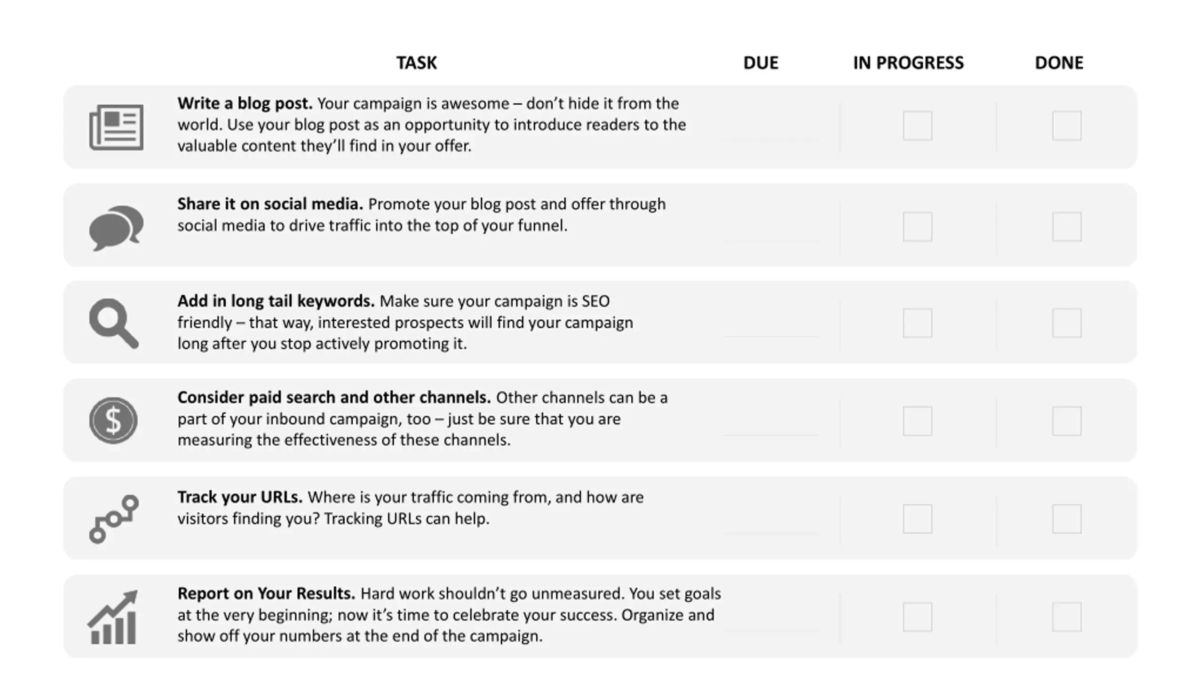The image size is (1204, 677).
Task: Check In Progress for Write a blog post
Action: pyautogui.click(x=917, y=126)
